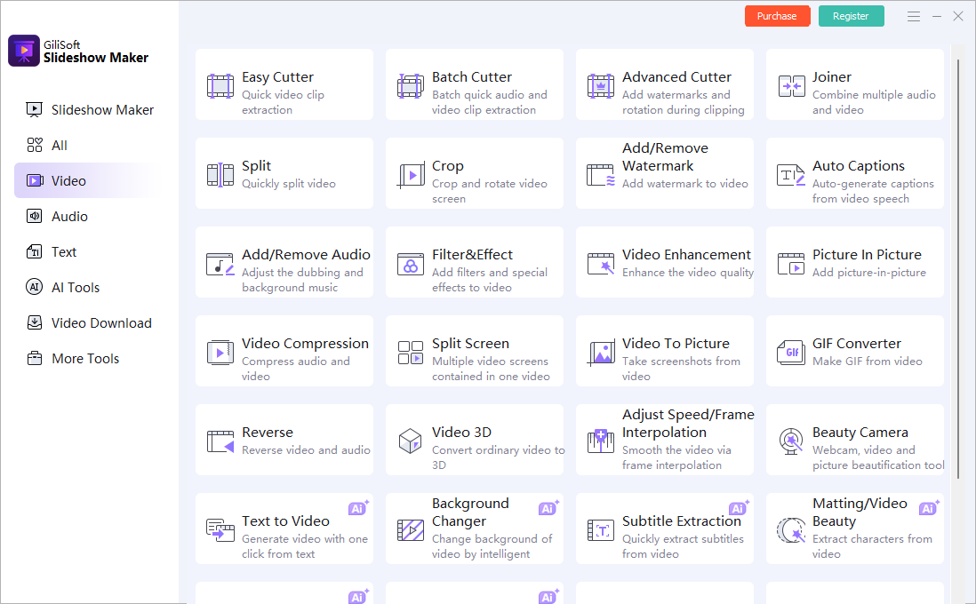976x604 pixels.
Task: Click the 'Easy Cutter' title text
Action: (x=277, y=77)
